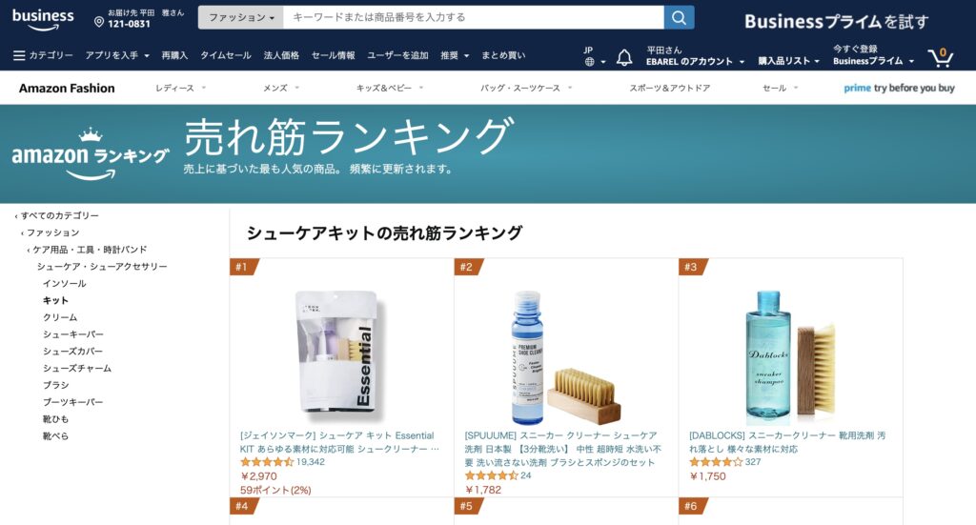This screenshot has width=976, height=525.
Task: Click the amazon ランキング crown logo
Action: pos(91,153)
